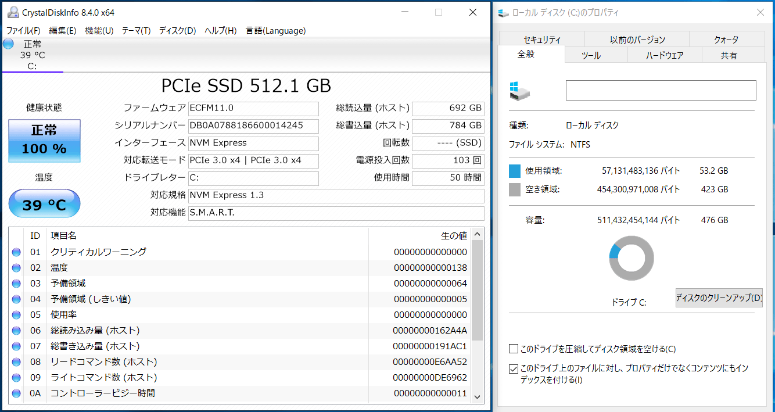This screenshot has height=412, width=775.
Task: Click the ディスクのクリーンアップ button
Action: point(719,298)
